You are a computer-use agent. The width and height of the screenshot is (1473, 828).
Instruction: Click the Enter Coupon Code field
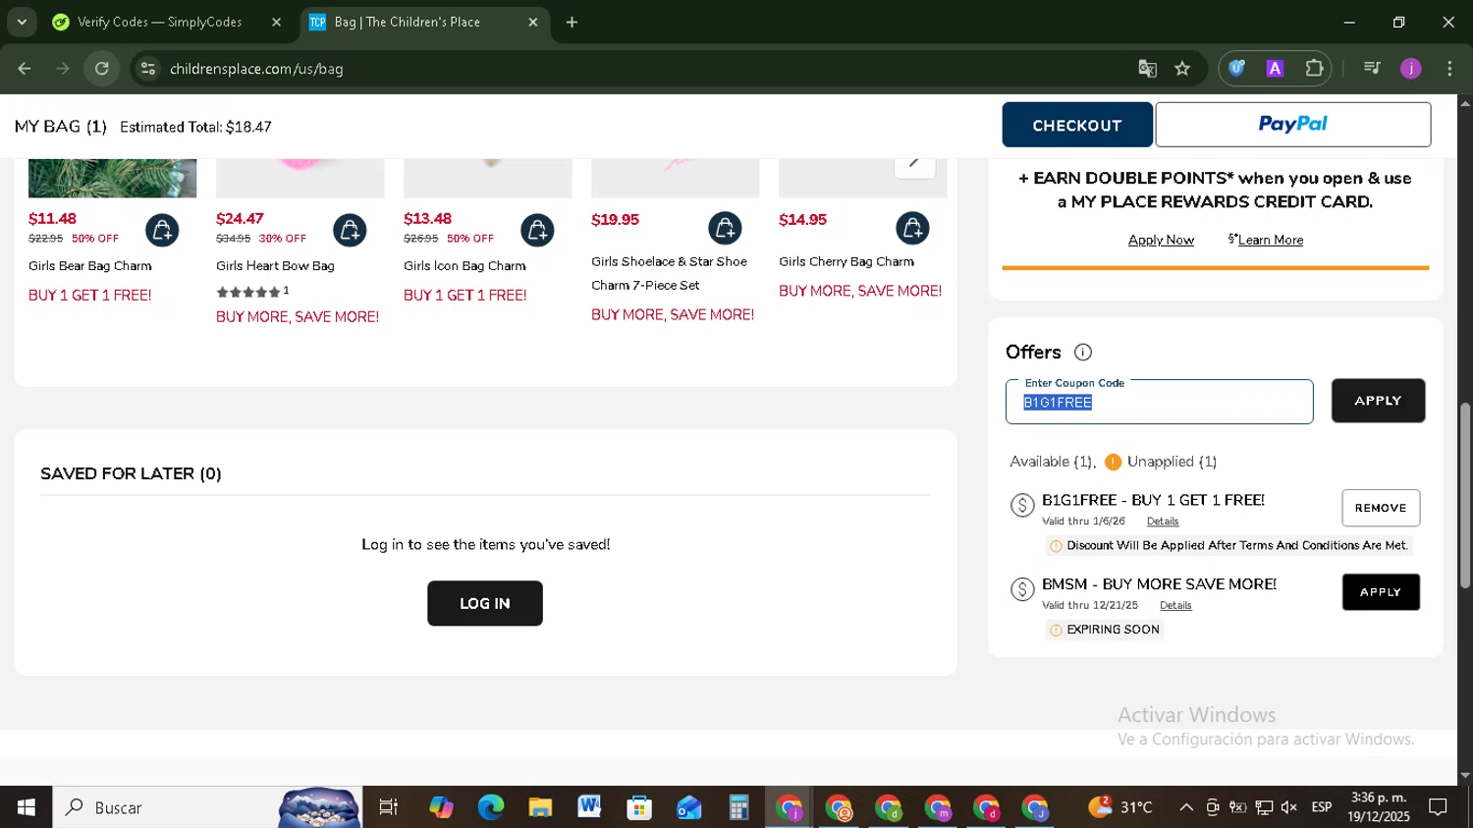tap(1159, 402)
